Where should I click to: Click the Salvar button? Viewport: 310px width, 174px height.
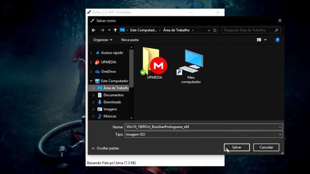(237, 147)
